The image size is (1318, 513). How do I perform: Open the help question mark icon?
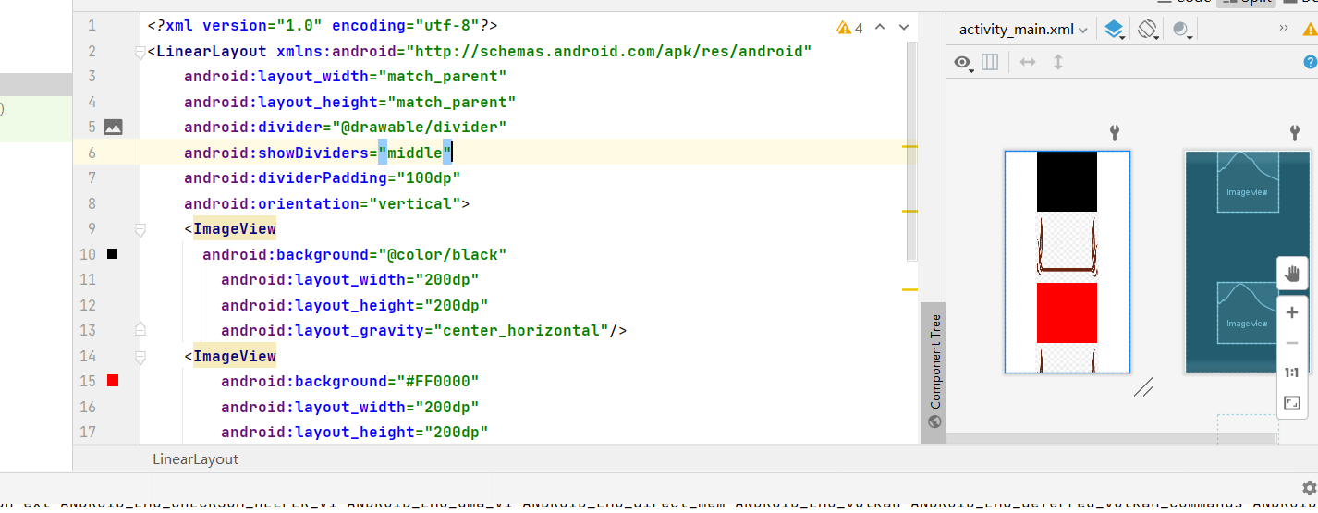coord(1310,62)
